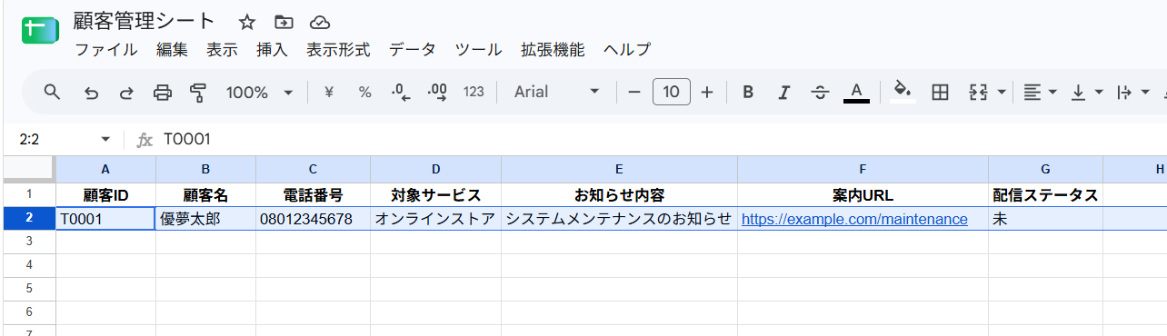Click the redo arrow icon
1167x336 pixels.
coord(126,92)
